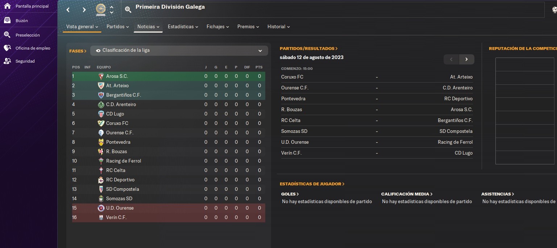
Task: Open the ASISTENCIAS stats link
Action: tap(498, 194)
